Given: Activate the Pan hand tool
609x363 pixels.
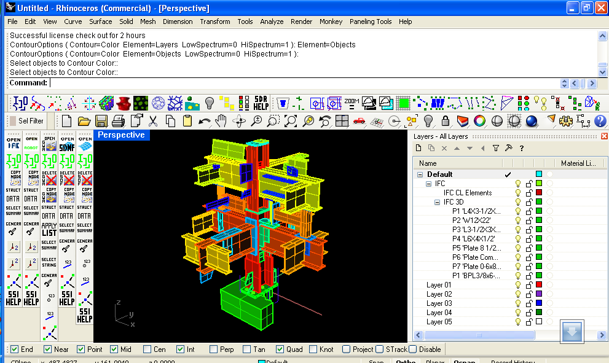Looking at the screenshot, I should click(221, 121).
